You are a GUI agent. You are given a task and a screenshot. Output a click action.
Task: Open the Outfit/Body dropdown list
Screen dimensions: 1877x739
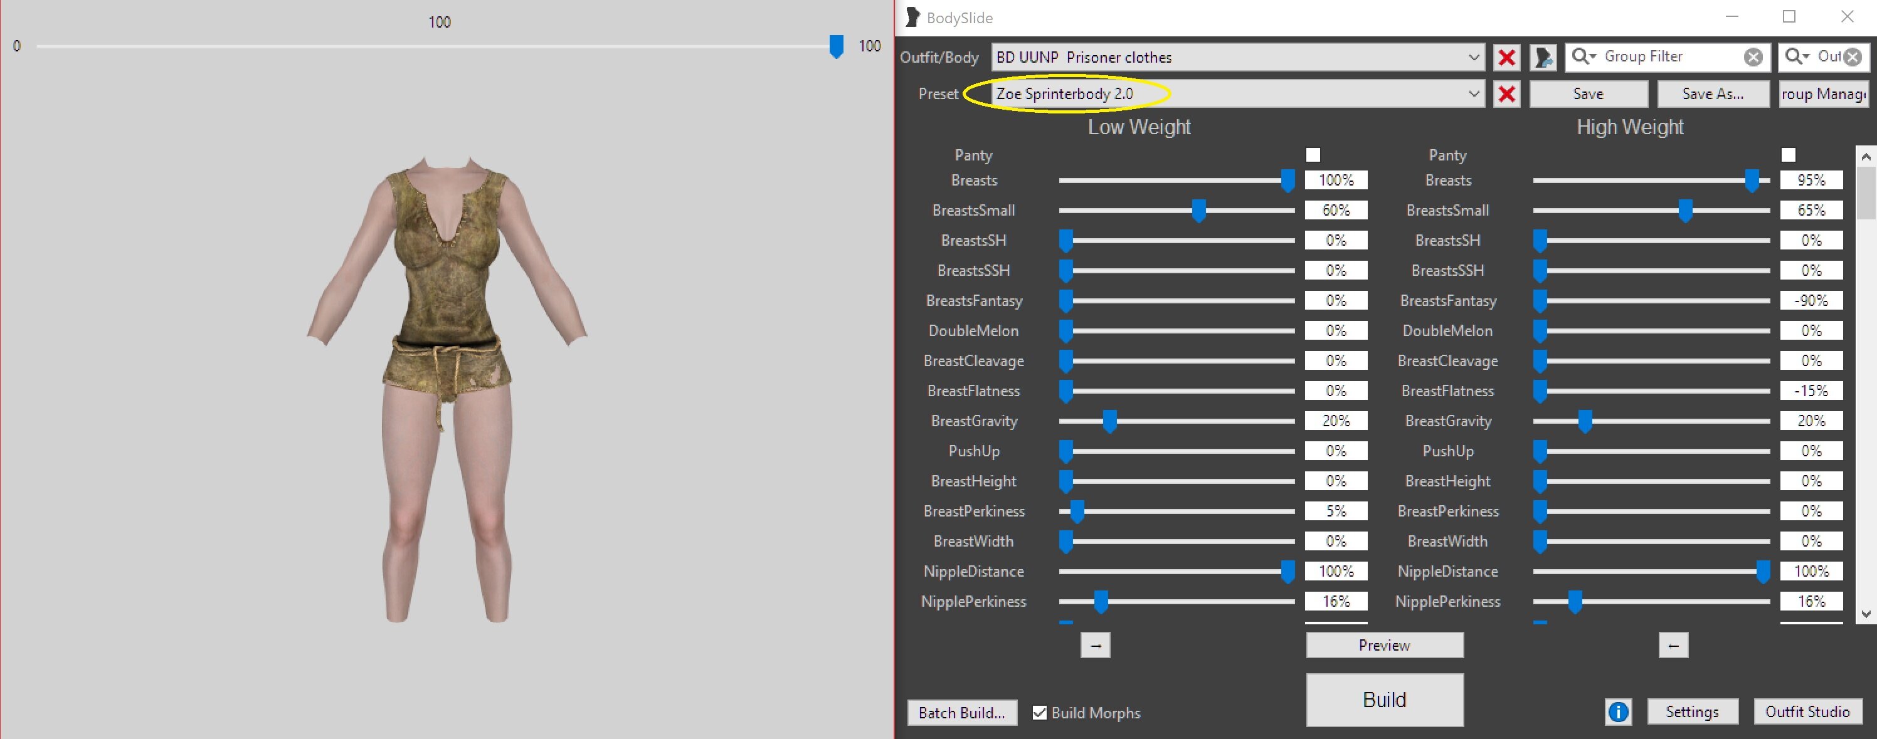[x=1473, y=57]
